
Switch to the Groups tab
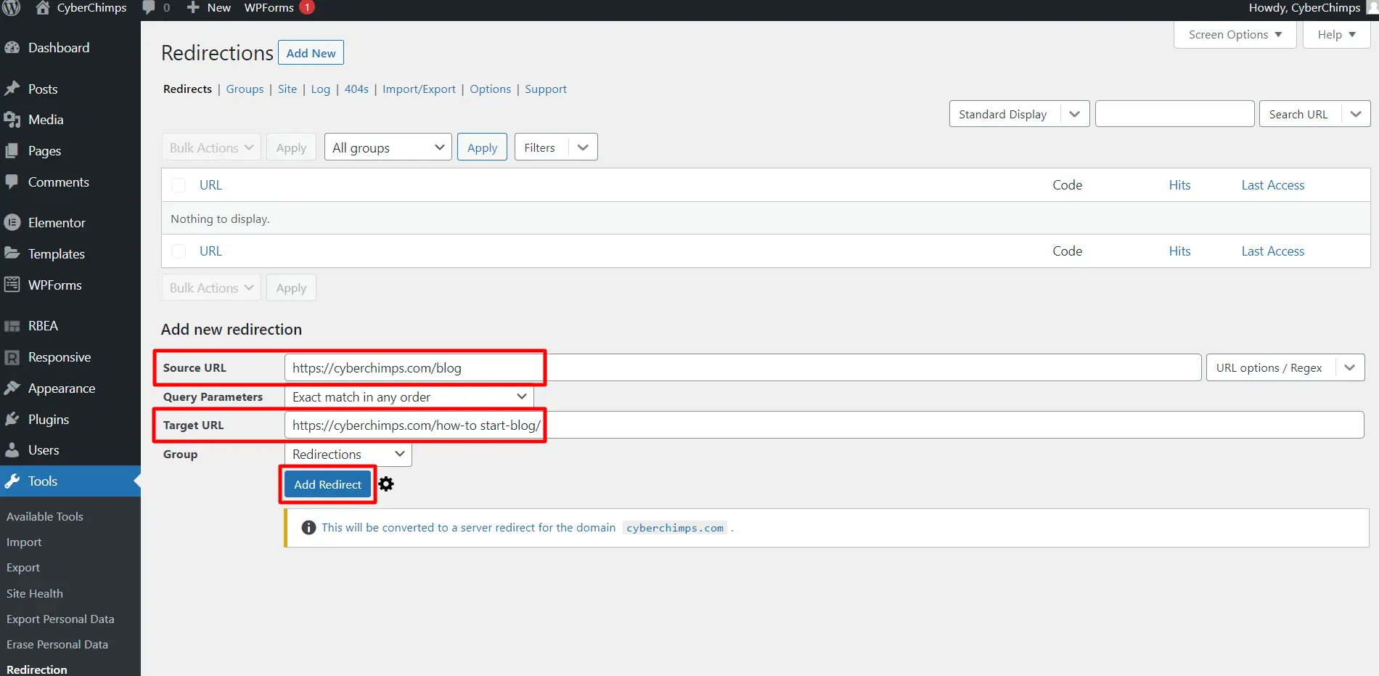pos(245,89)
